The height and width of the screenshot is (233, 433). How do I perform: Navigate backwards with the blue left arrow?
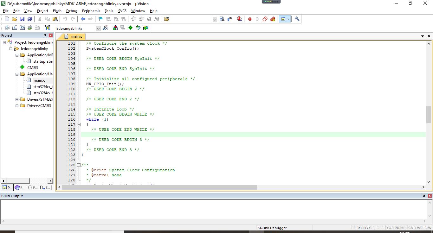[x=83, y=19]
